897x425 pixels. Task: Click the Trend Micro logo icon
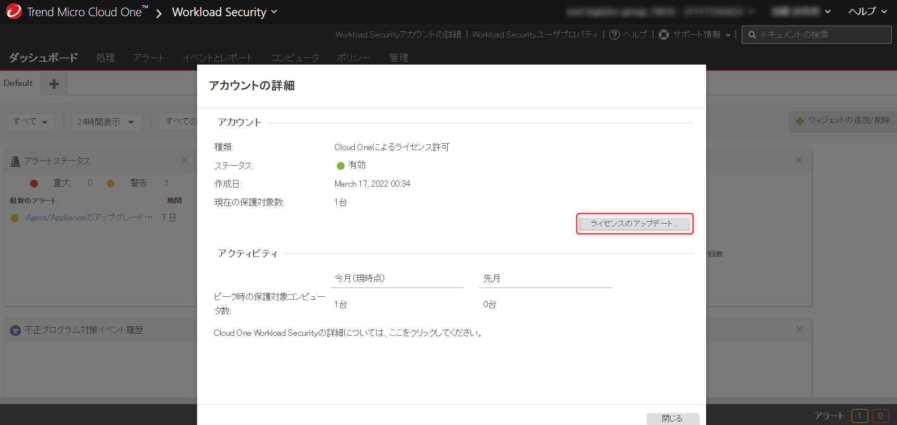[14, 11]
